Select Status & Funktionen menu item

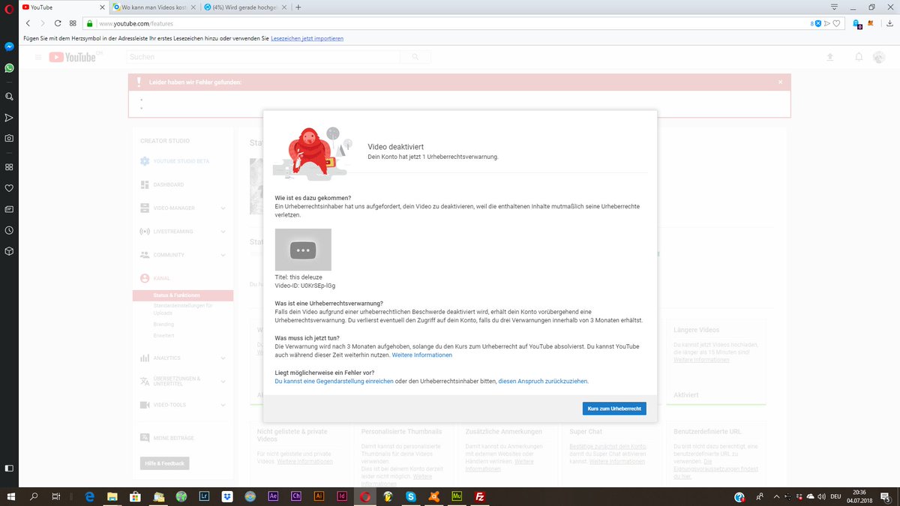183,295
